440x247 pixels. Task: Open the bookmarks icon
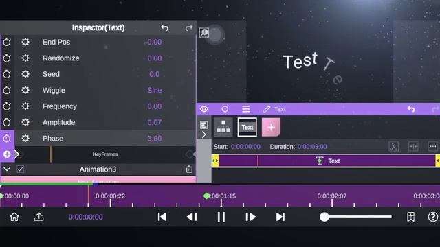pos(411,217)
